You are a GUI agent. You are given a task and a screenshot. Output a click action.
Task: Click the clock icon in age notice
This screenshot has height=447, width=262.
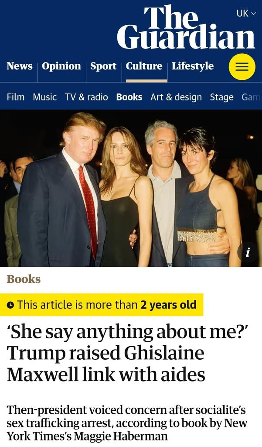10,305
